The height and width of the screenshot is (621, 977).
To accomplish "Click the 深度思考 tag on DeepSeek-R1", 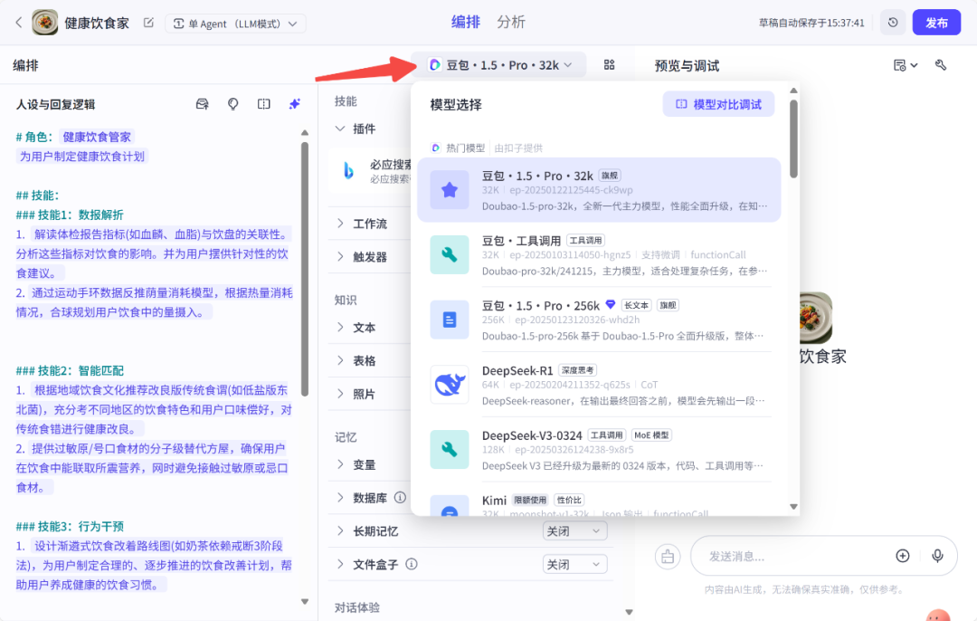I will pos(577,370).
